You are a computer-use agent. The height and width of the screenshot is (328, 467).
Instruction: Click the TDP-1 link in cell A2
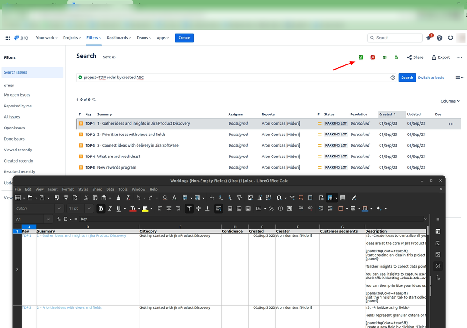click(x=27, y=236)
